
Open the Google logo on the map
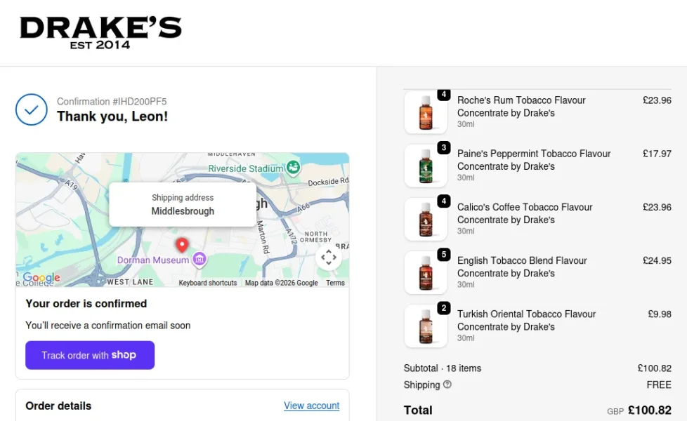click(41, 277)
